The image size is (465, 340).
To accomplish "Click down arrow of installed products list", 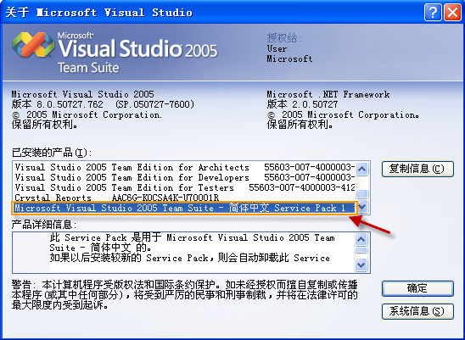I will (x=361, y=207).
